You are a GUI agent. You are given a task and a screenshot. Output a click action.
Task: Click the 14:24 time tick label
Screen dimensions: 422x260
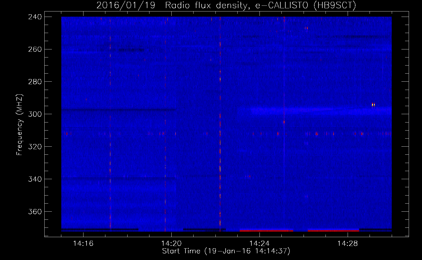(x=260, y=243)
